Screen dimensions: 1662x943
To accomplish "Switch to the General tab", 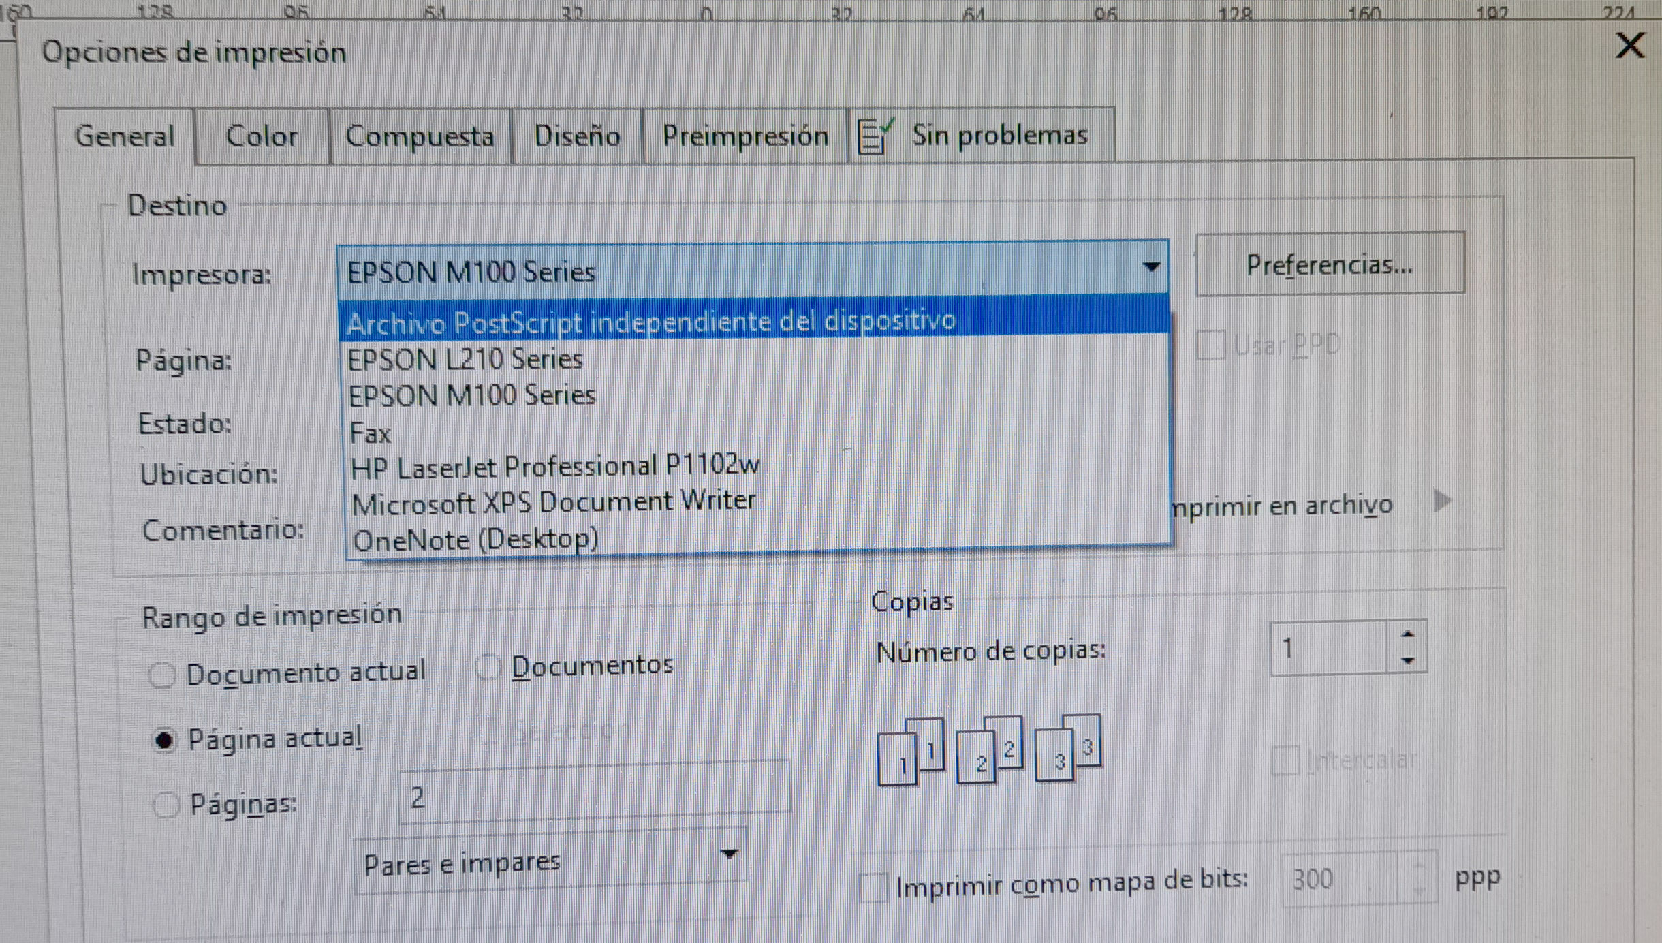I will tap(125, 136).
